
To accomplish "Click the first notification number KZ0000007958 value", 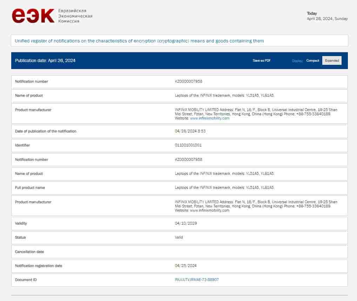I will [188, 82].
